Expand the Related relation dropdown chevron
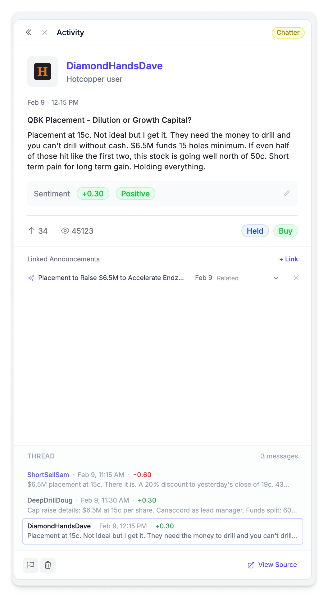The width and height of the screenshot is (328, 598). coord(276,278)
